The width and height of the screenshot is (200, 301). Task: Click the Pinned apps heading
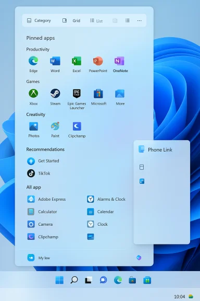pyautogui.click(x=41, y=38)
